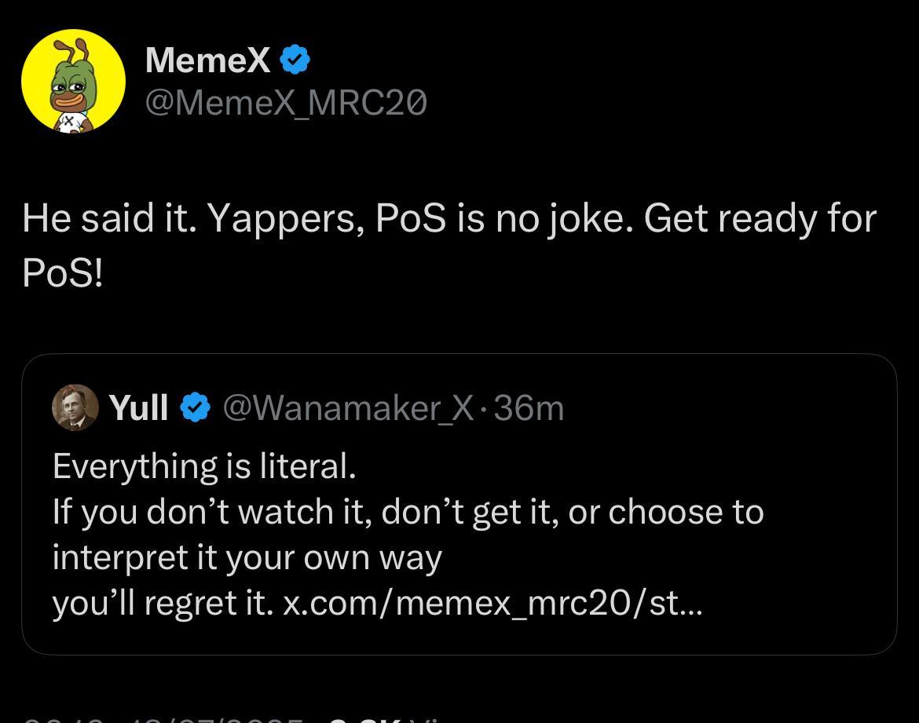Screen dimensions: 919x723
Task: Click the Yull display name
Action: point(139,408)
